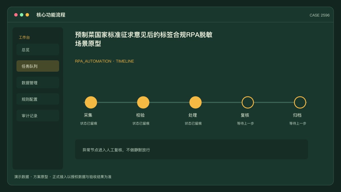Click the 归档 step label
This screenshot has height=192, width=341.
[x=297, y=115]
